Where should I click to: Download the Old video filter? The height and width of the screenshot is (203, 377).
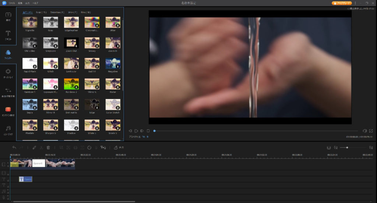point(35,46)
